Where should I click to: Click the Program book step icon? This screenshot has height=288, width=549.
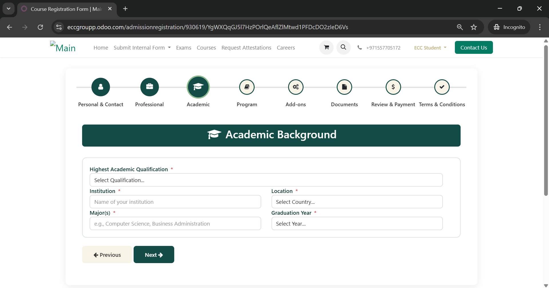point(247,87)
